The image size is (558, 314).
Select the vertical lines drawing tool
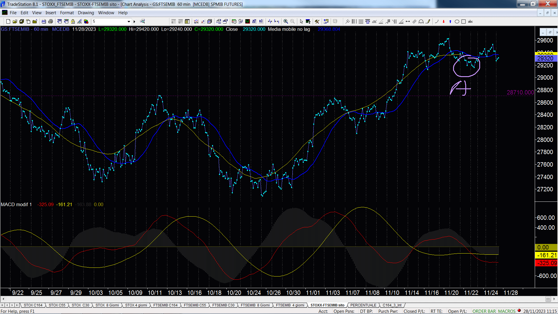tap(354, 22)
